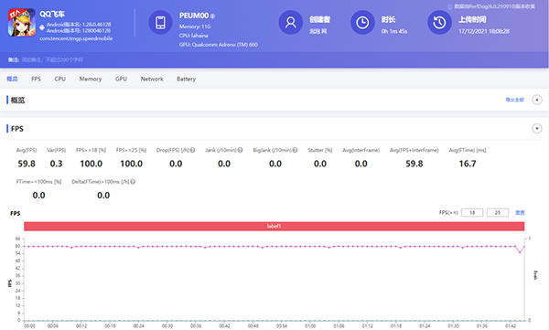
Task: Click the QQ飞车 game app icon
Action: pos(22,23)
